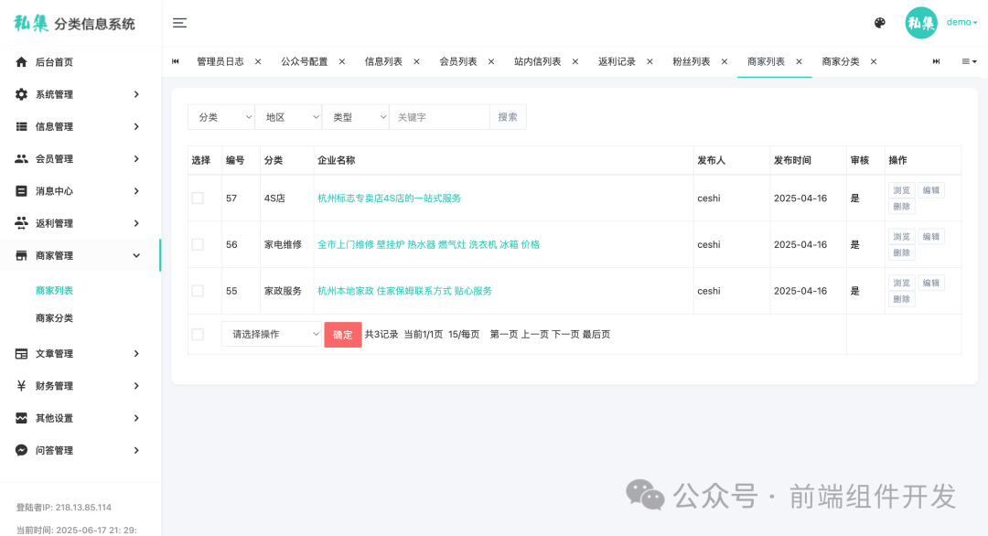Switch to the 公众号配置 tab
The width and height of the screenshot is (988, 536).
pos(305,61)
